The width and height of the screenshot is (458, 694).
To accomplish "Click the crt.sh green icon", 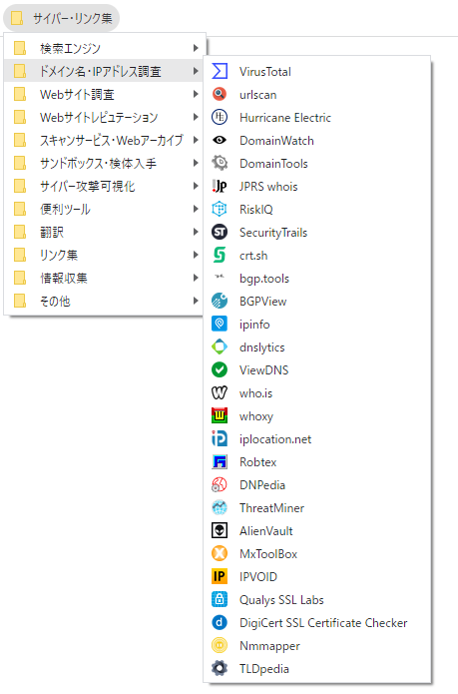I will pyautogui.click(x=220, y=256).
